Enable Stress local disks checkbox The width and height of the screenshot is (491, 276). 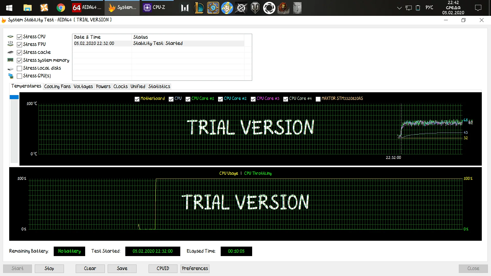coord(19,68)
